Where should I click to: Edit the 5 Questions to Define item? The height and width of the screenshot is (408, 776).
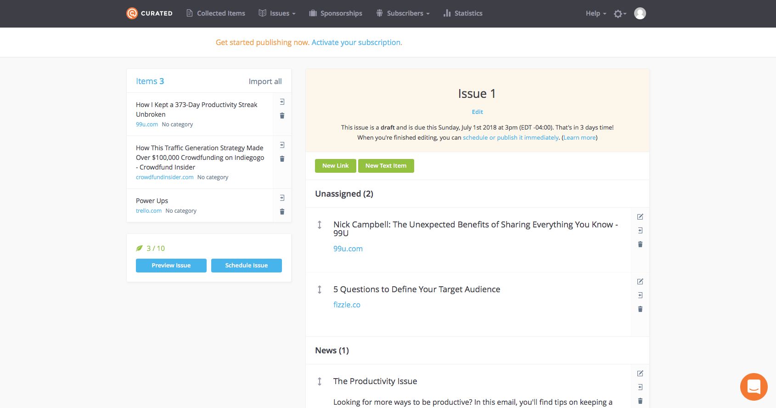640,282
